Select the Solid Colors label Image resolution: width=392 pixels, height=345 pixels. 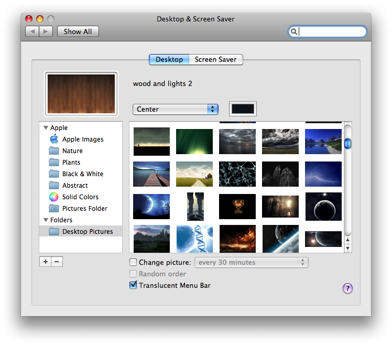(x=80, y=197)
